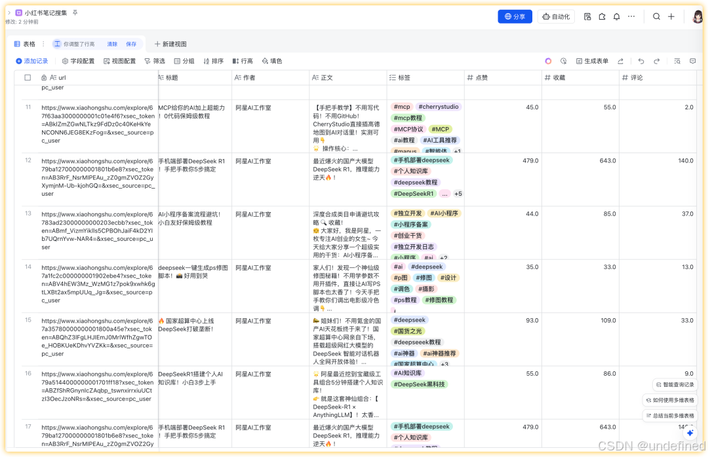This screenshot has height=457, width=708.
Task: Click the clock history icon in the toolbar
Action: pyautogui.click(x=563, y=61)
